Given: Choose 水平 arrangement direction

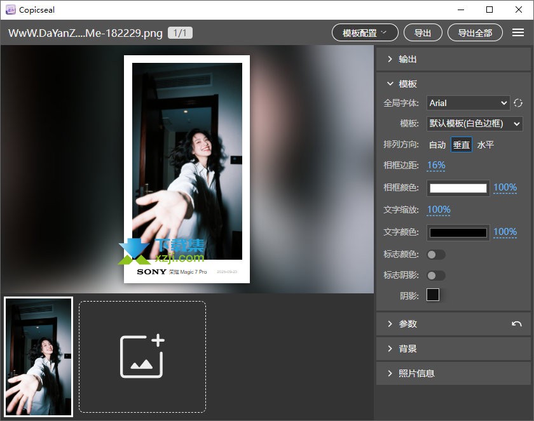Looking at the screenshot, I should (485, 145).
